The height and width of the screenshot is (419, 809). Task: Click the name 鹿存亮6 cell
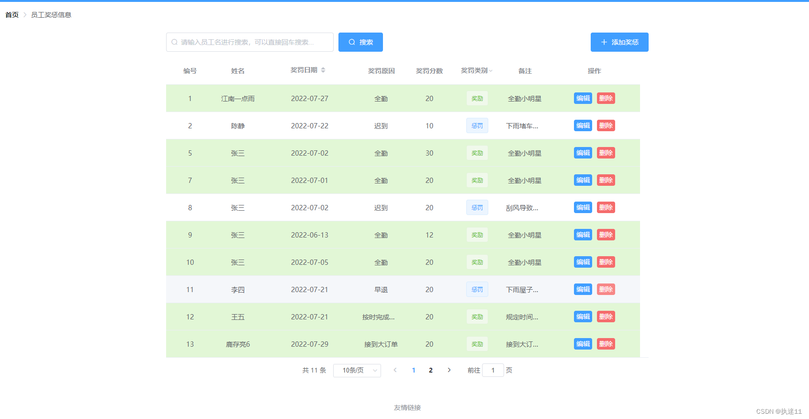(x=238, y=344)
